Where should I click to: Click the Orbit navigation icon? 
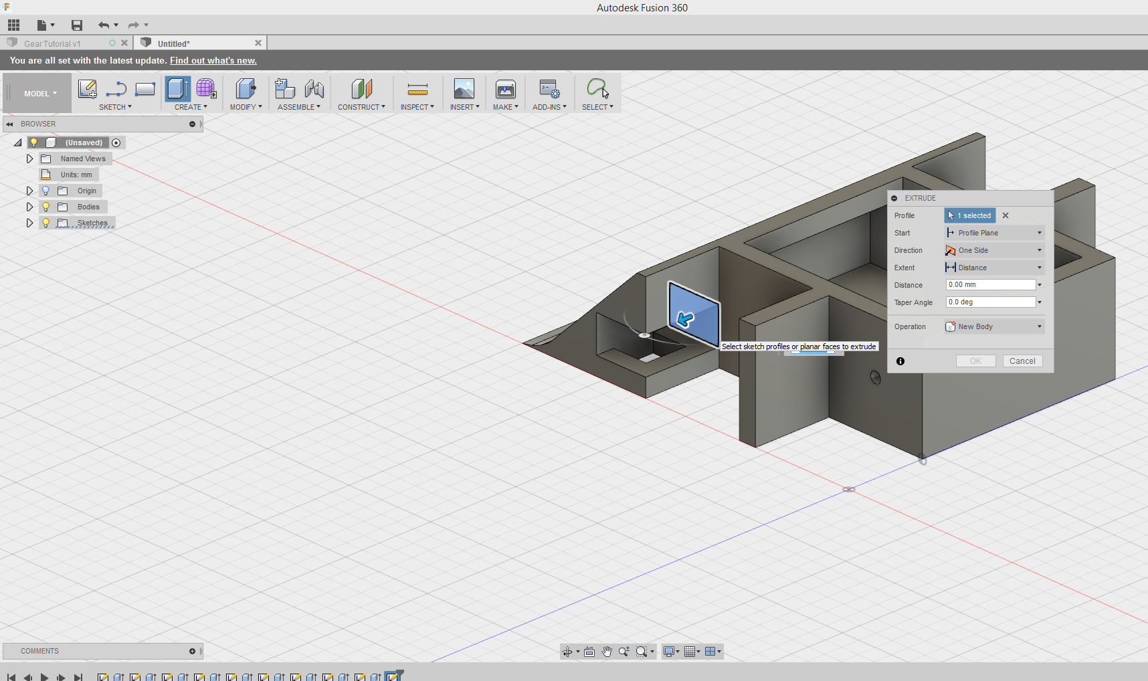click(567, 652)
